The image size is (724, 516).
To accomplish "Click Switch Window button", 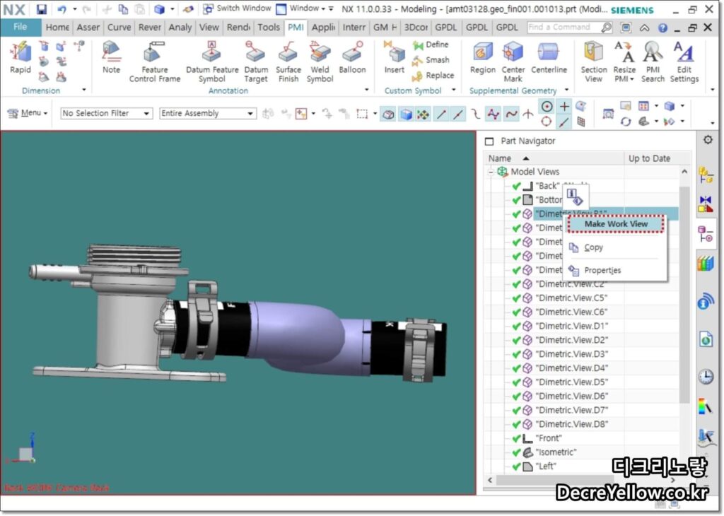I will [238, 8].
